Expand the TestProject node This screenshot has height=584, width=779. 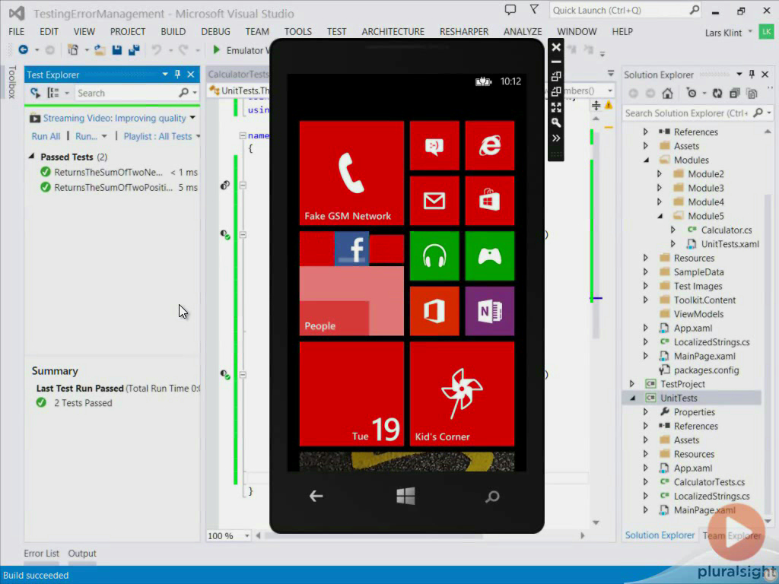pyautogui.click(x=632, y=384)
